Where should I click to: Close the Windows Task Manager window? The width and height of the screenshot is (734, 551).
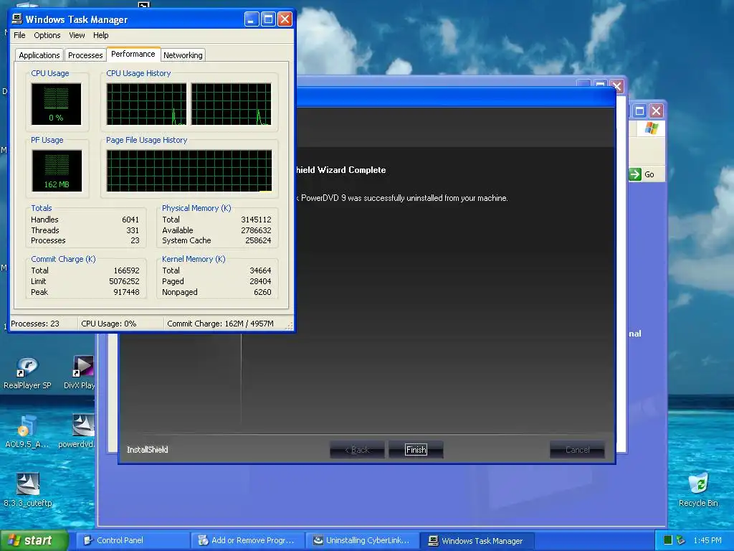click(285, 19)
